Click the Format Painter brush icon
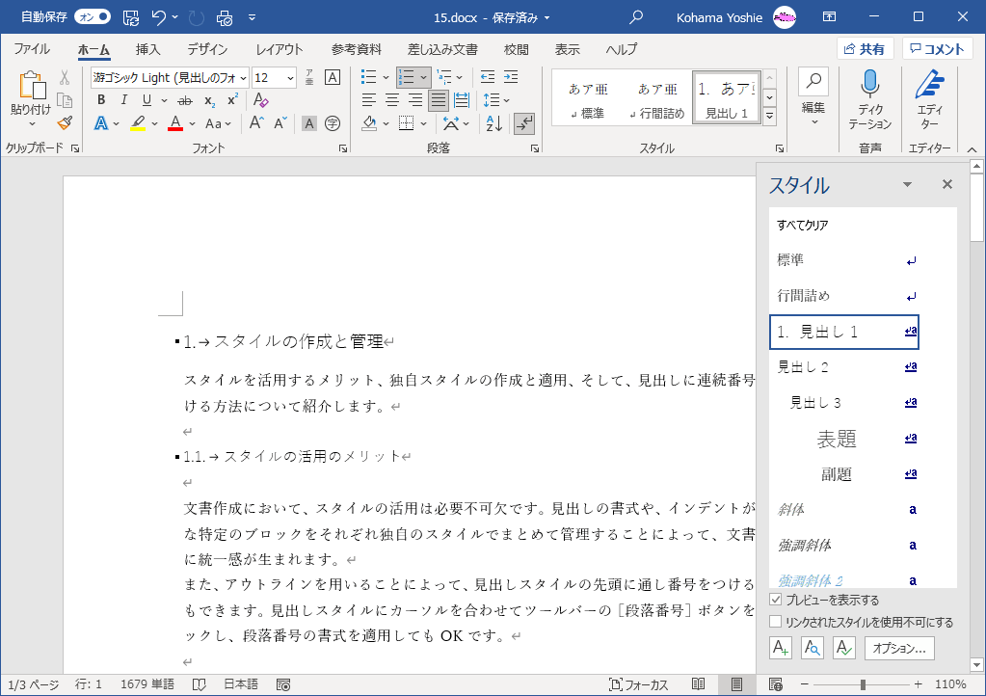The width and height of the screenshot is (986, 696). pyautogui.click(x=65, y=122)
